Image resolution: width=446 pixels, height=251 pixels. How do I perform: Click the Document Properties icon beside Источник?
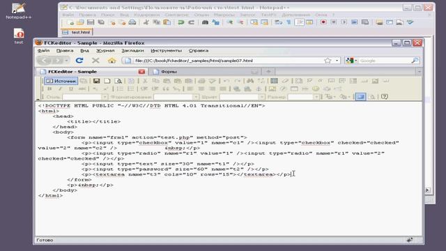point(84,81)
